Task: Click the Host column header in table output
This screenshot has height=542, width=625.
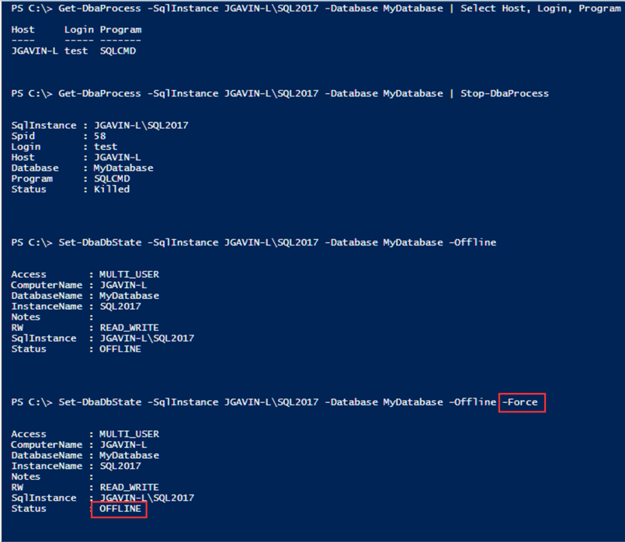Action: pos(23,30)
